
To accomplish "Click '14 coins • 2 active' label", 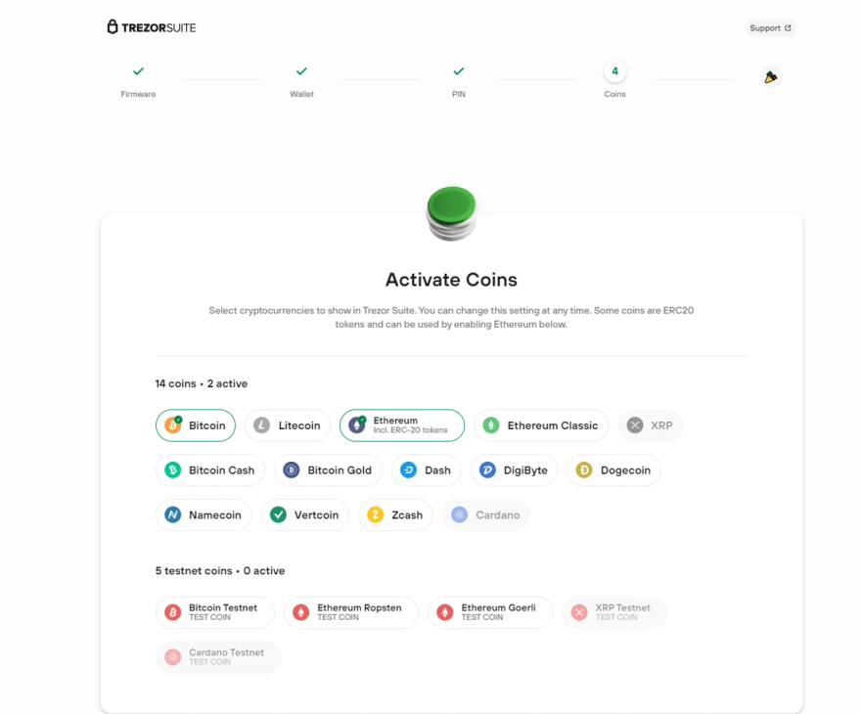I will click(201, 383).
